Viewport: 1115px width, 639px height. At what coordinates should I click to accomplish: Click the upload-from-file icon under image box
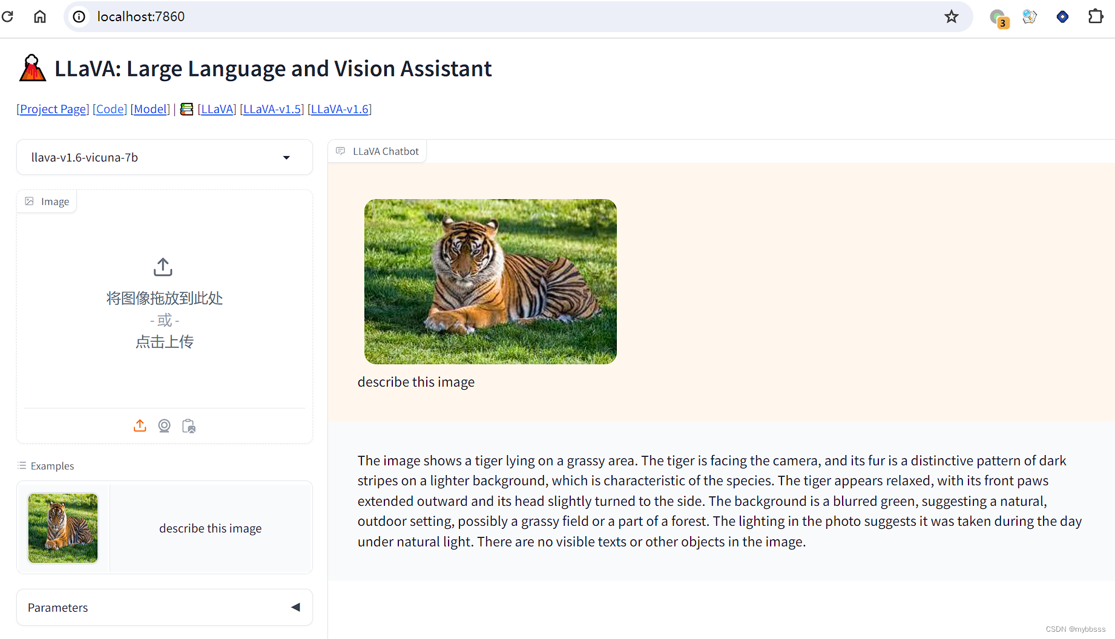tap(140, 426)
